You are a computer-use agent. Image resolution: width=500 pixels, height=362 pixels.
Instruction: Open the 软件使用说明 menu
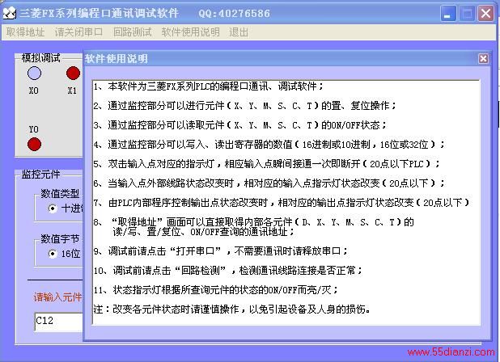(190, 32)
